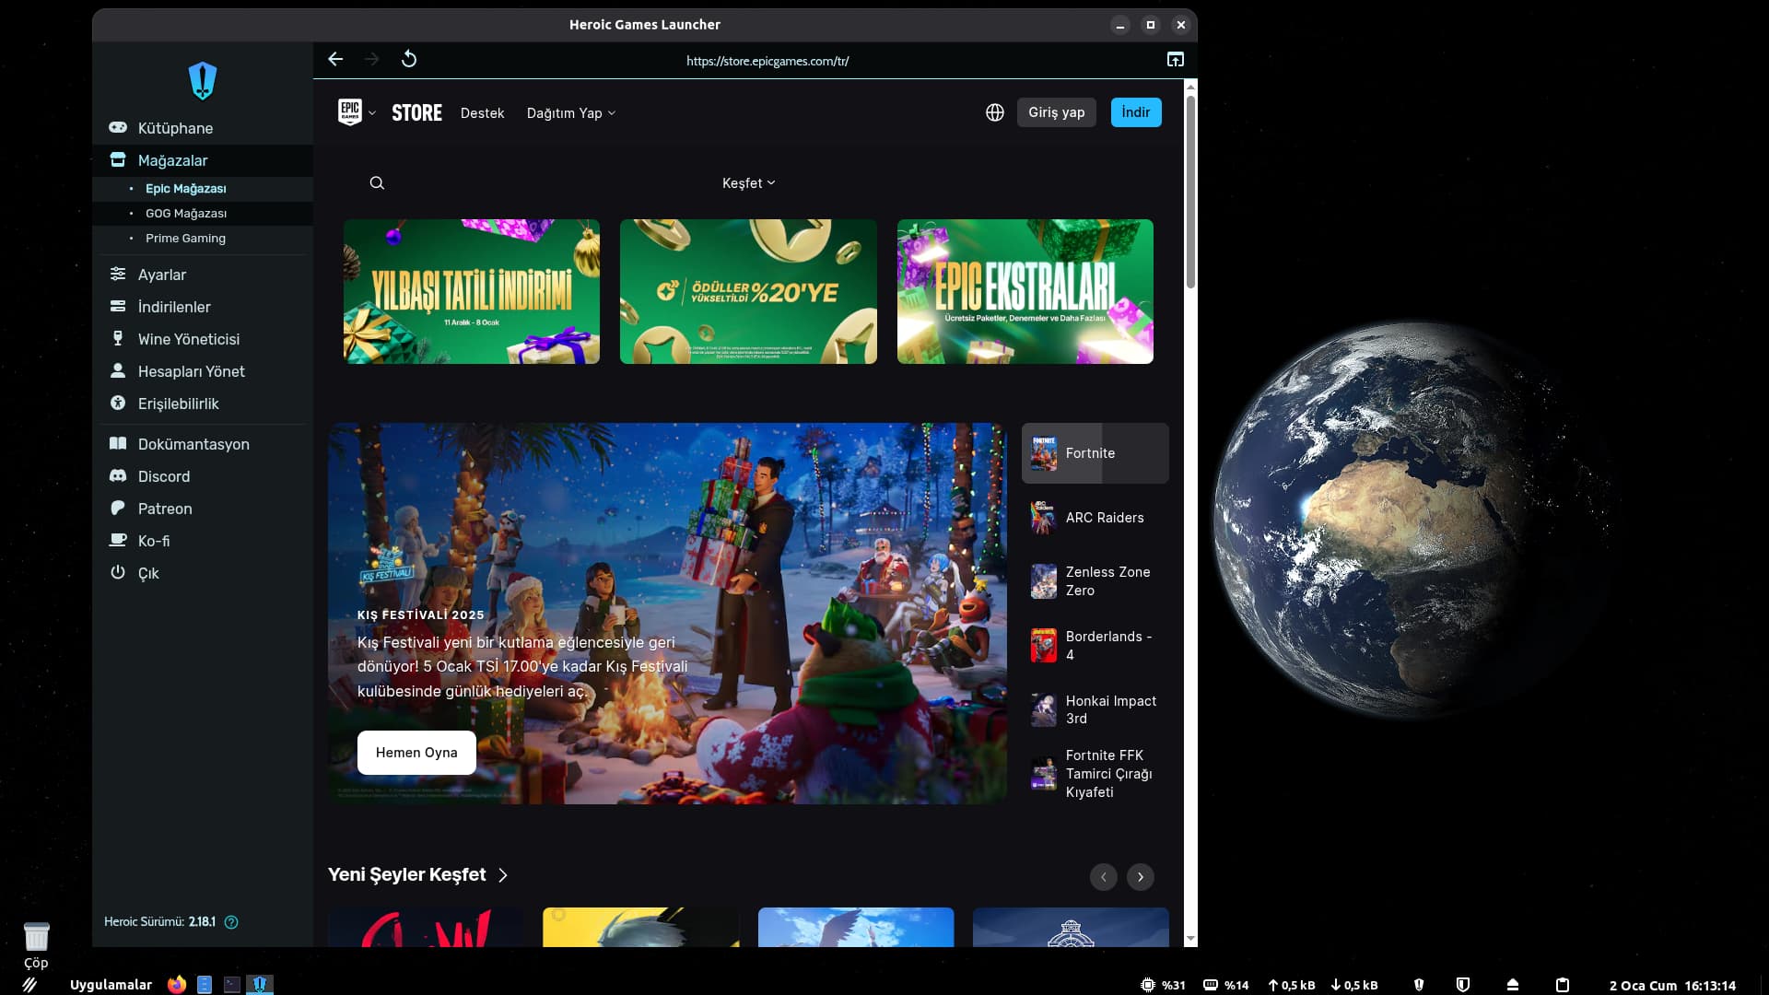This screenshot has width=1769, height=995.
Task: Select GOG Mağazası in the sidebar
Action: click(185, 214)
